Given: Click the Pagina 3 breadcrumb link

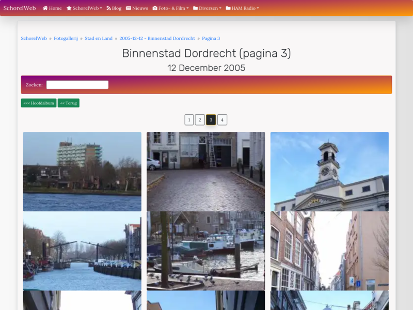Looking at the screenshot, I should pos(211,38).
